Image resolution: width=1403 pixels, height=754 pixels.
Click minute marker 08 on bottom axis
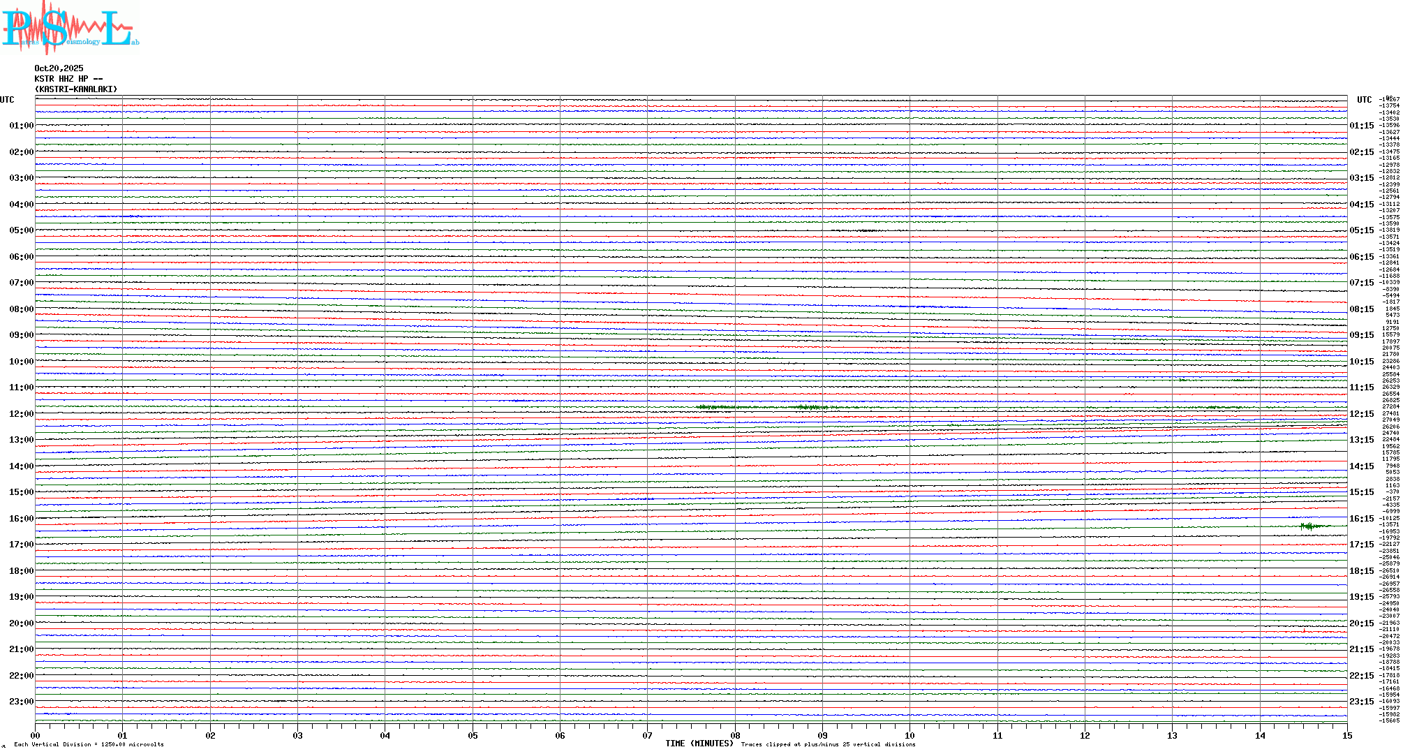(735, 735)
